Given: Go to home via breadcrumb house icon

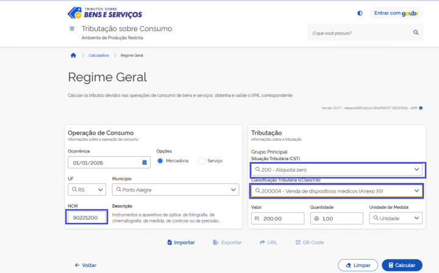Looking at the screenshot, I should click(x=73, y=55).
